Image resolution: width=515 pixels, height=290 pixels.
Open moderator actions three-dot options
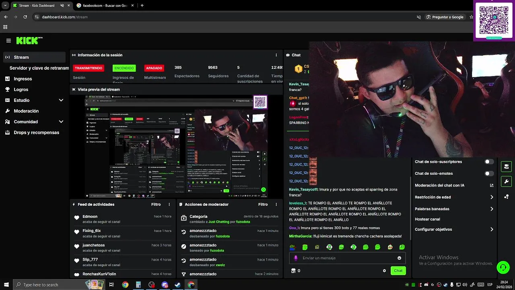tap(276, 205)
